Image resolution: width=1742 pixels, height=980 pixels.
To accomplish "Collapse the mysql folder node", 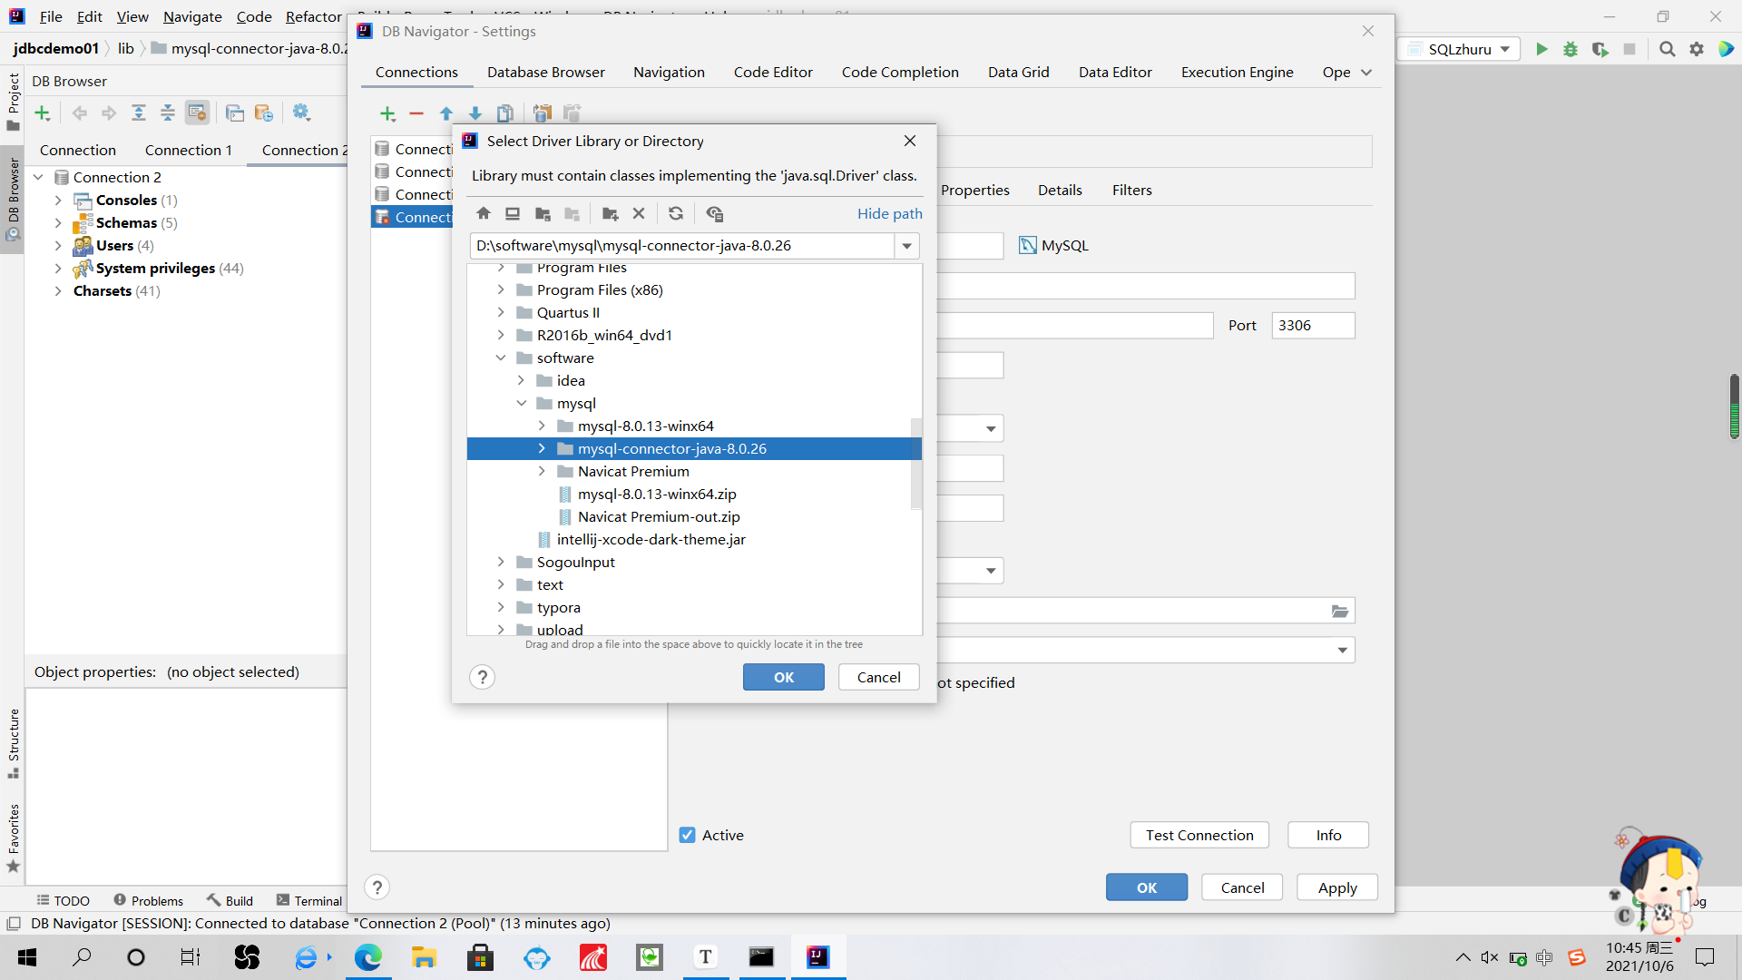I will pos(522,403).
